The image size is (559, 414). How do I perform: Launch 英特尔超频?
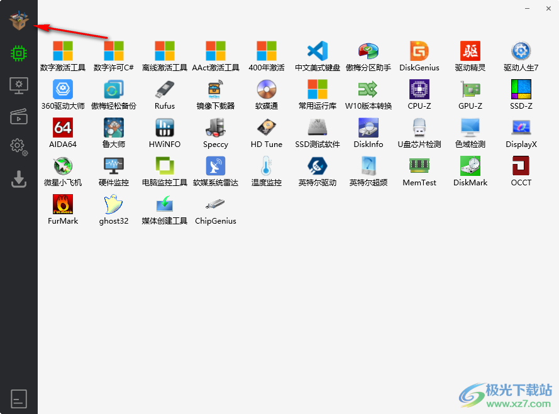pyautogui.click(x=368, y=172)
